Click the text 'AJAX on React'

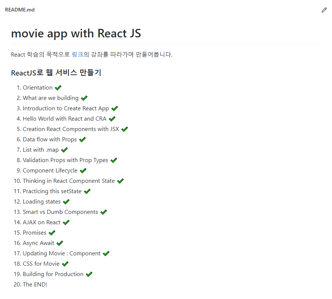pos(42,222)
